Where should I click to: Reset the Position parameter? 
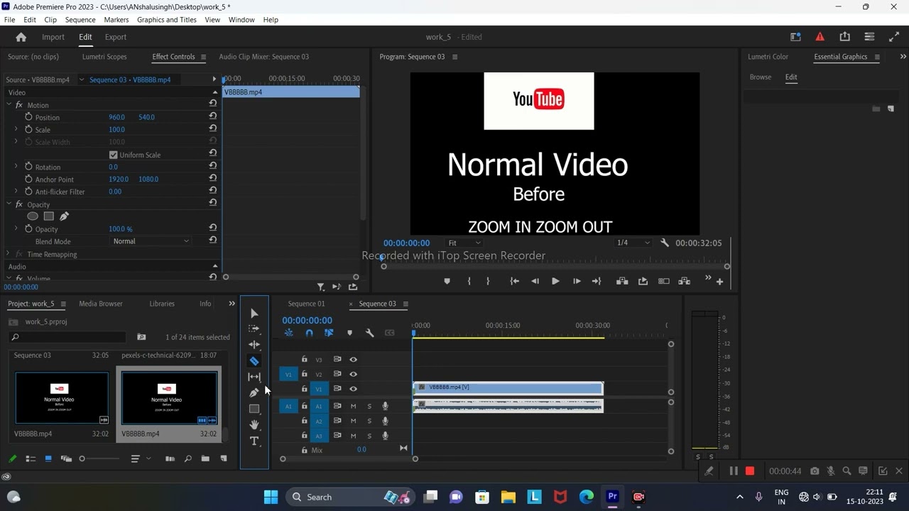[212, 117]
